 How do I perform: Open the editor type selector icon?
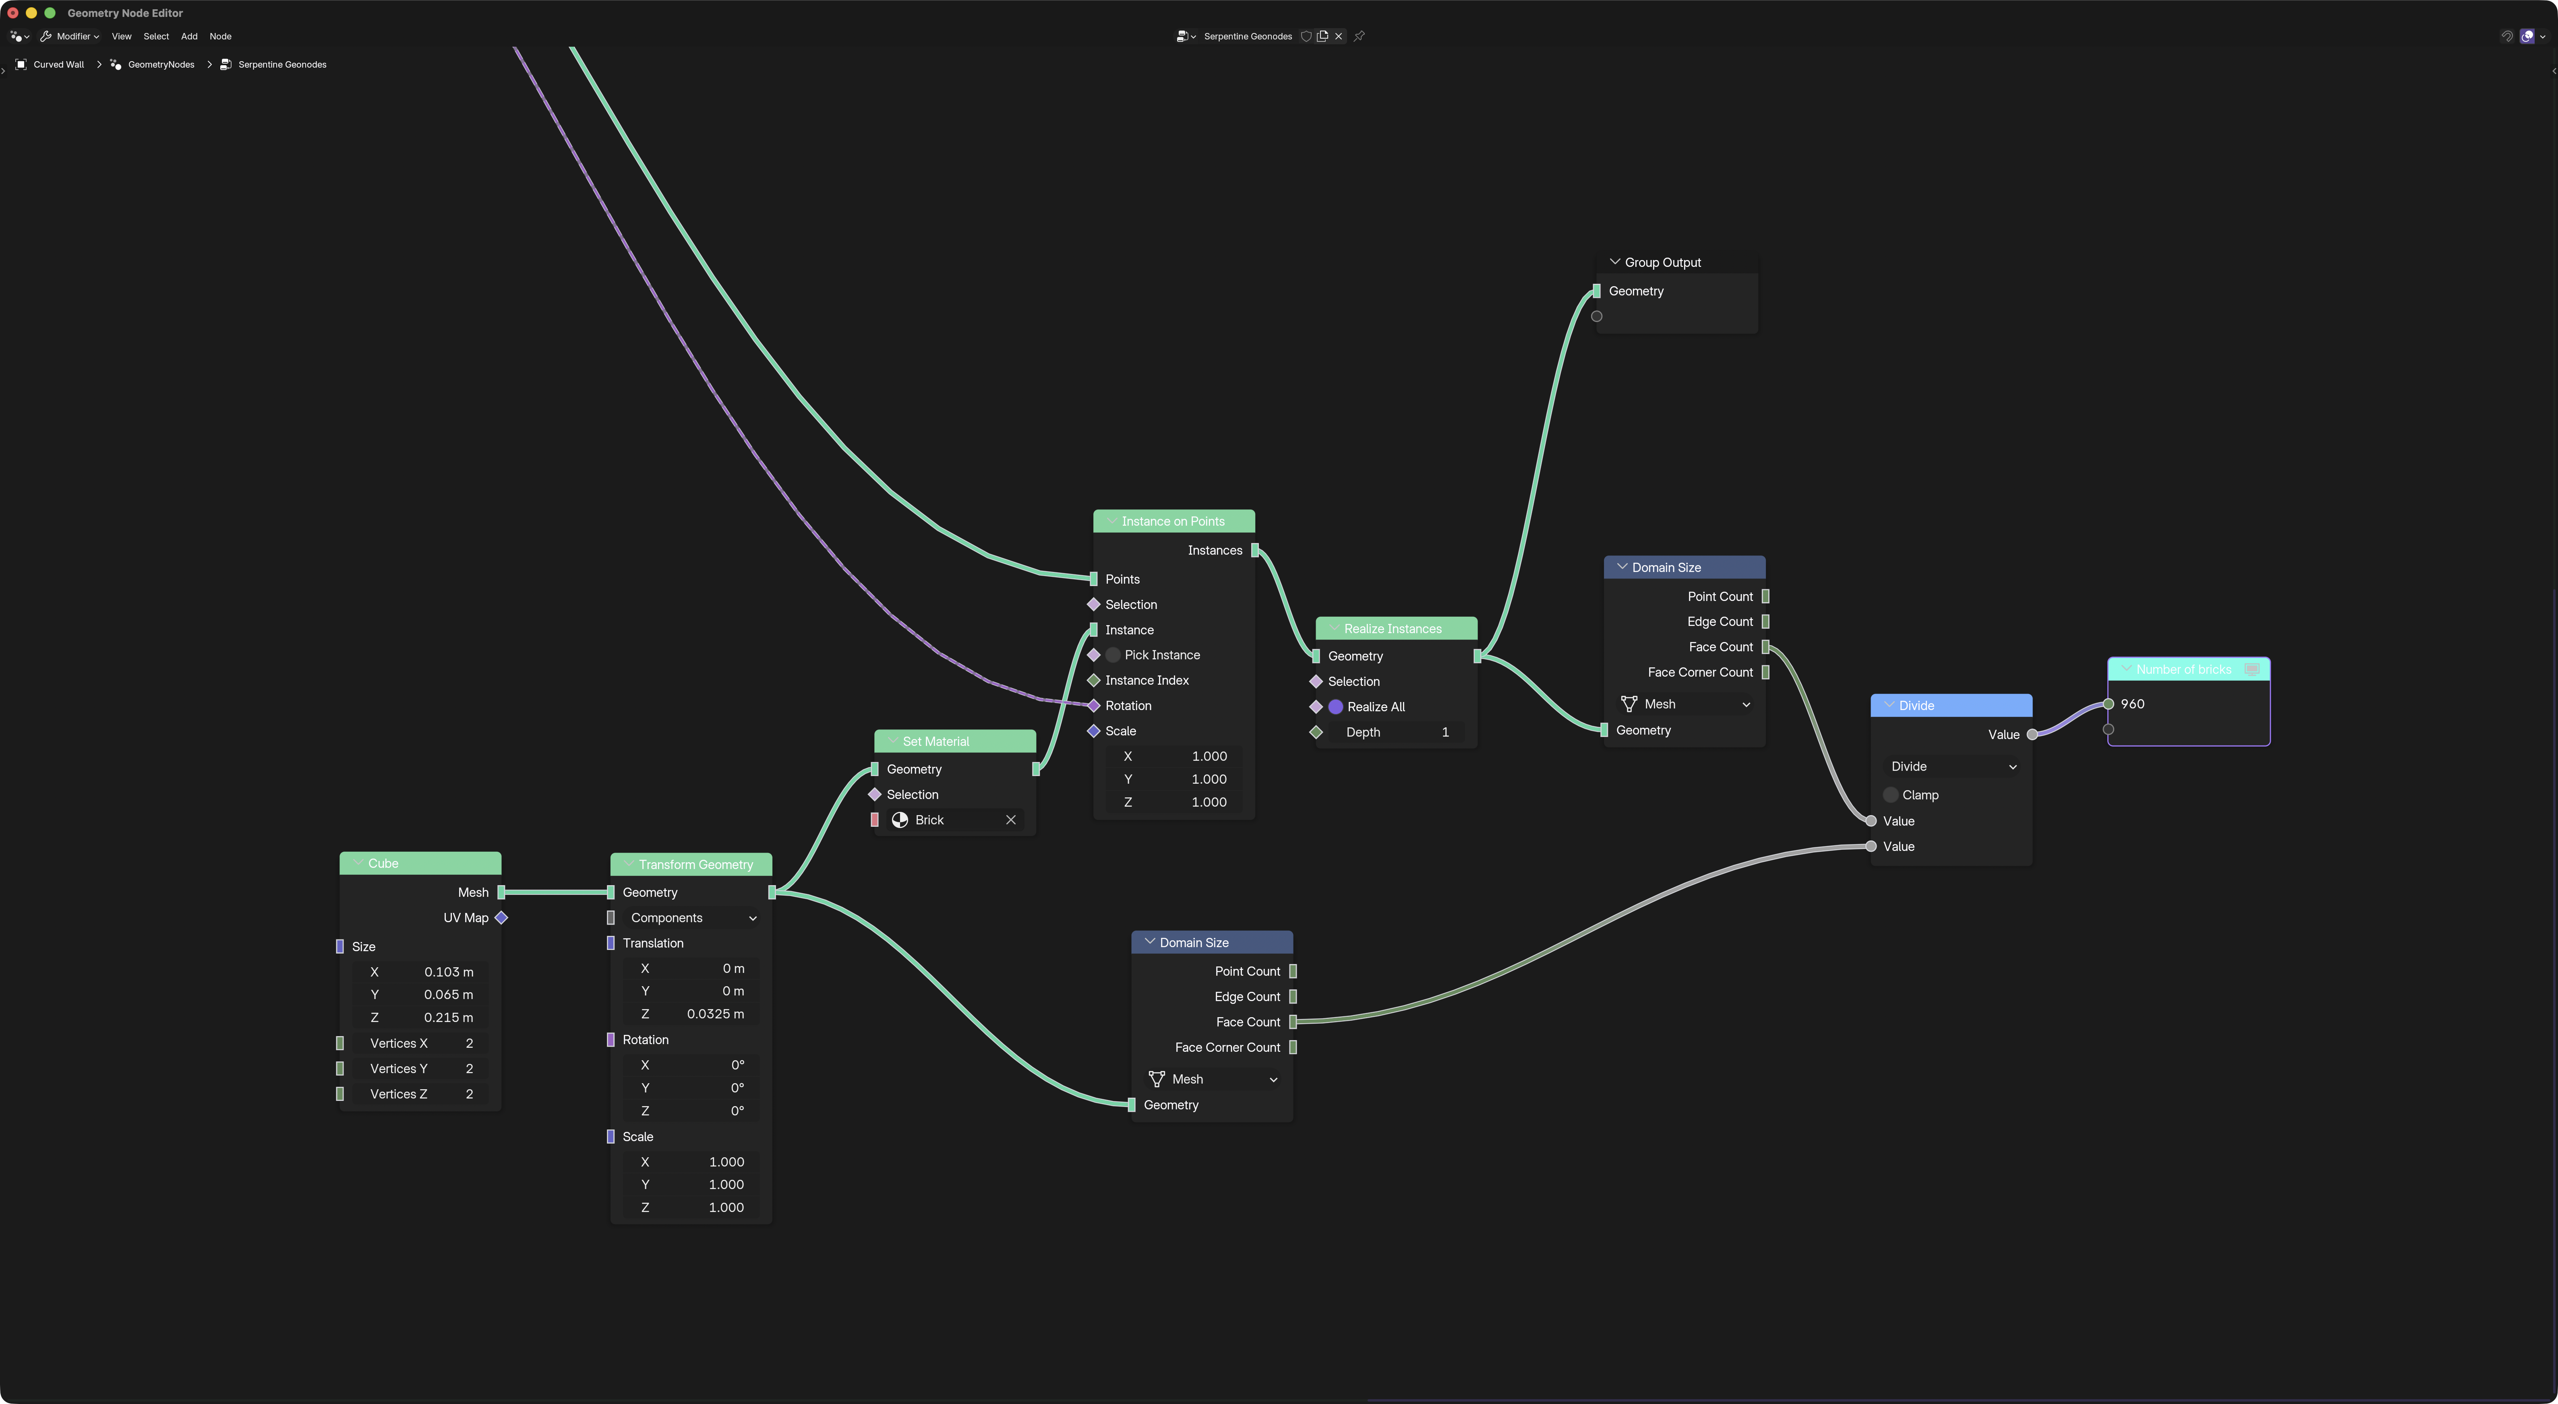[x=19, y=37]
